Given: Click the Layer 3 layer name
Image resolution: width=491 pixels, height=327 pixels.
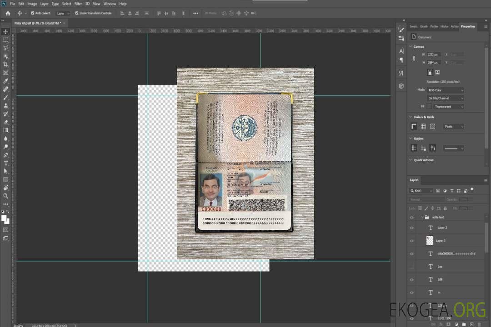Looking at the screenshot, I should (441, 241).
